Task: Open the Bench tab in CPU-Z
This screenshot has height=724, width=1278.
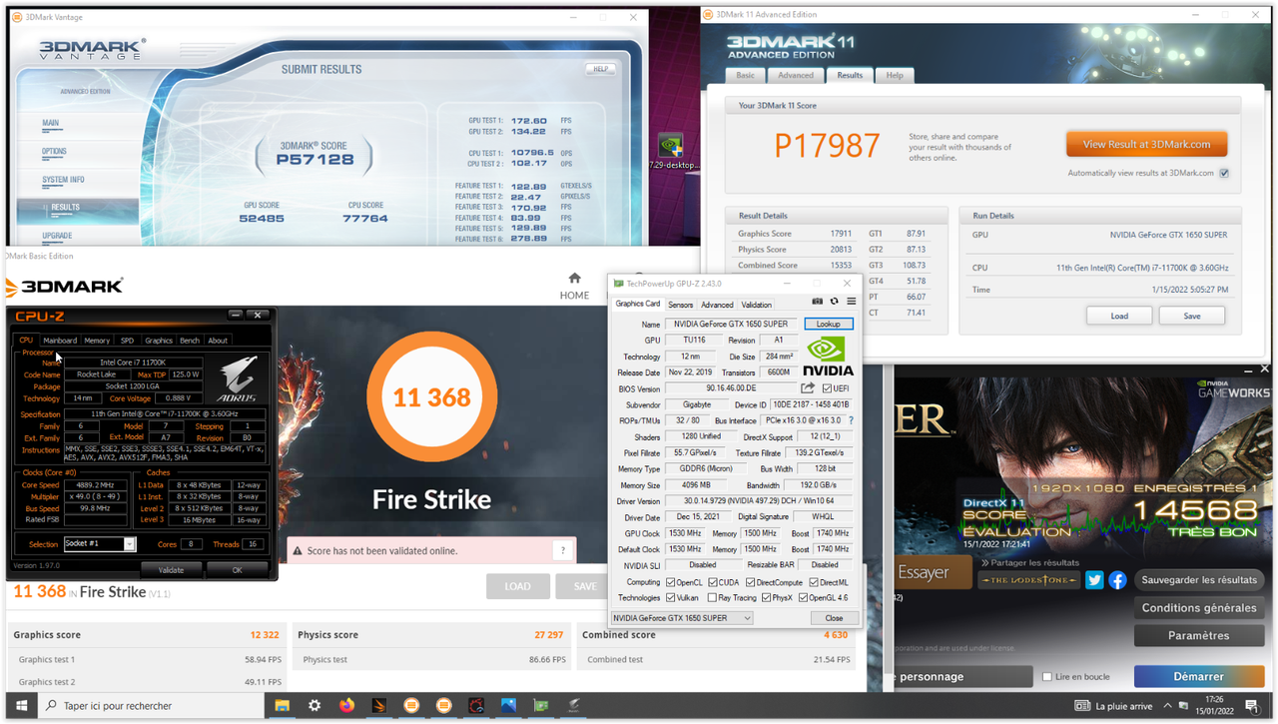Action: [190, 341]
